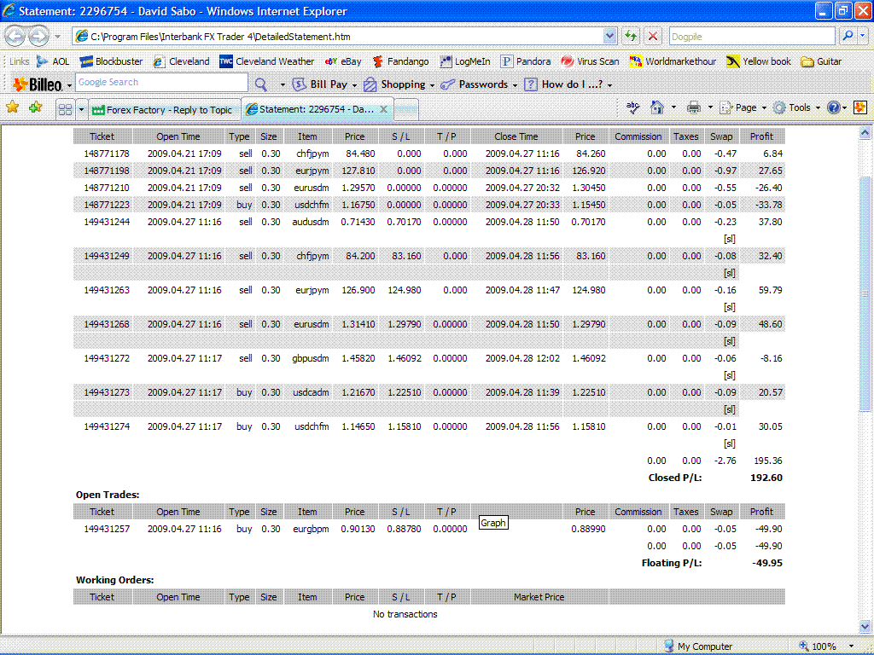Click the Billeo toolbar search magnifier
Screen dimensions: 874x655
[261, 84]
